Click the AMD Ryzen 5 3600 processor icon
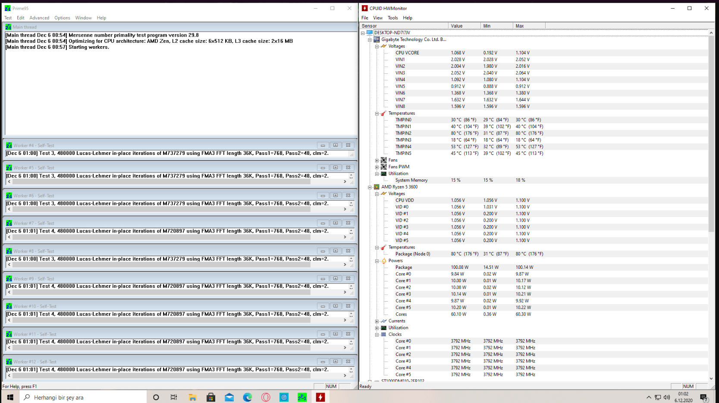This screenshot has width=719, height=403. pos(377,187)
